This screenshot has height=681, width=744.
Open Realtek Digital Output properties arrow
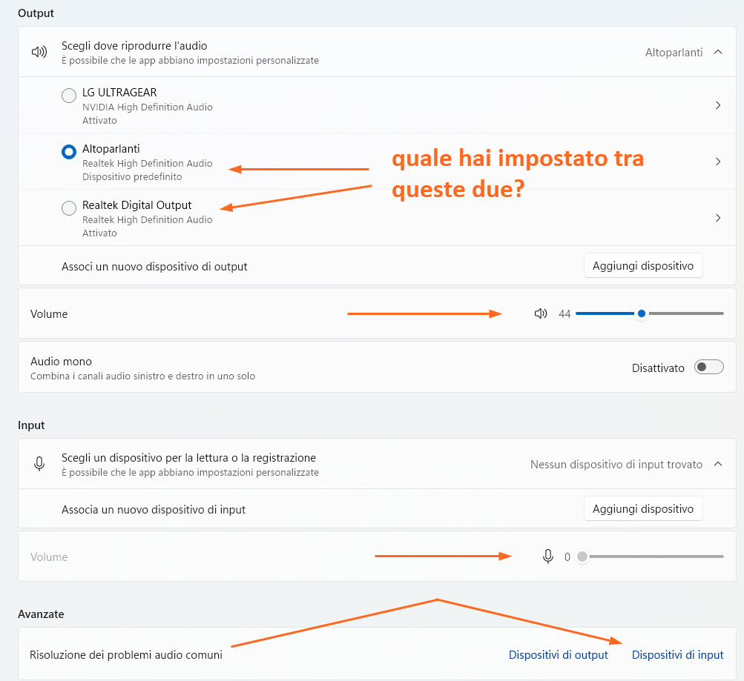point(717,218)
